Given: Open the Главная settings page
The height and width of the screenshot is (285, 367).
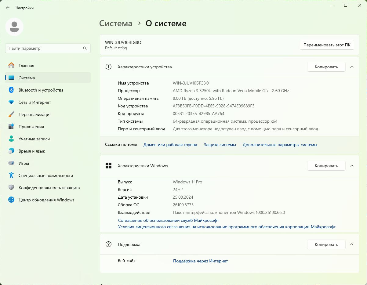Looking at the screenshot, I should 48,66.
